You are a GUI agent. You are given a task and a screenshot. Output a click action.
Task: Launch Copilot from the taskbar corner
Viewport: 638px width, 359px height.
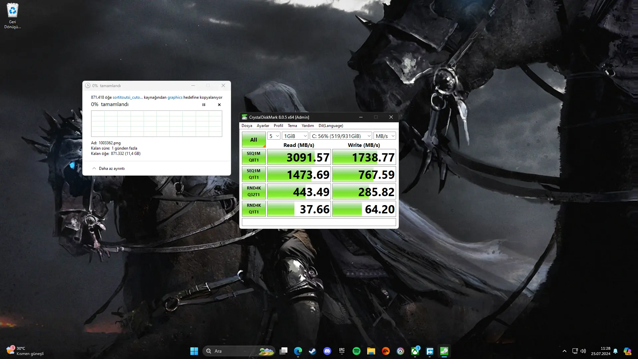pyautogui.click(x=627, y=351)
